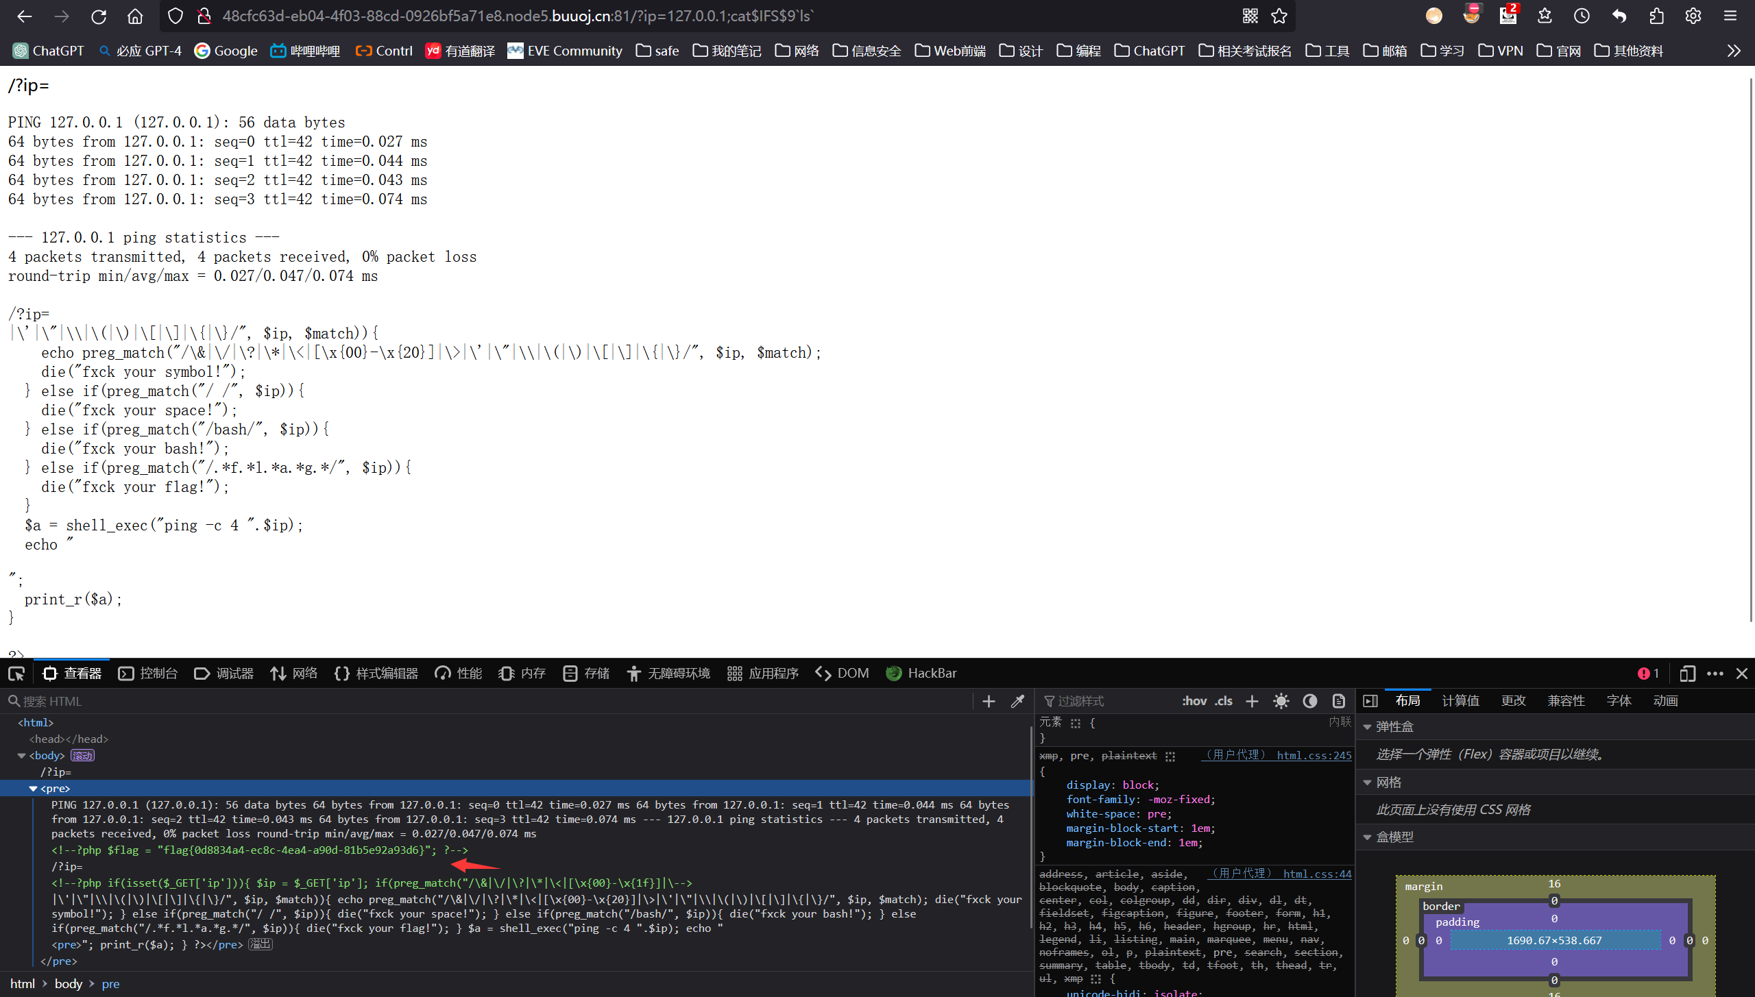Open the QR code generator icon
This screenshot has width=1755, height=997.
click(x=1250, y=16)
